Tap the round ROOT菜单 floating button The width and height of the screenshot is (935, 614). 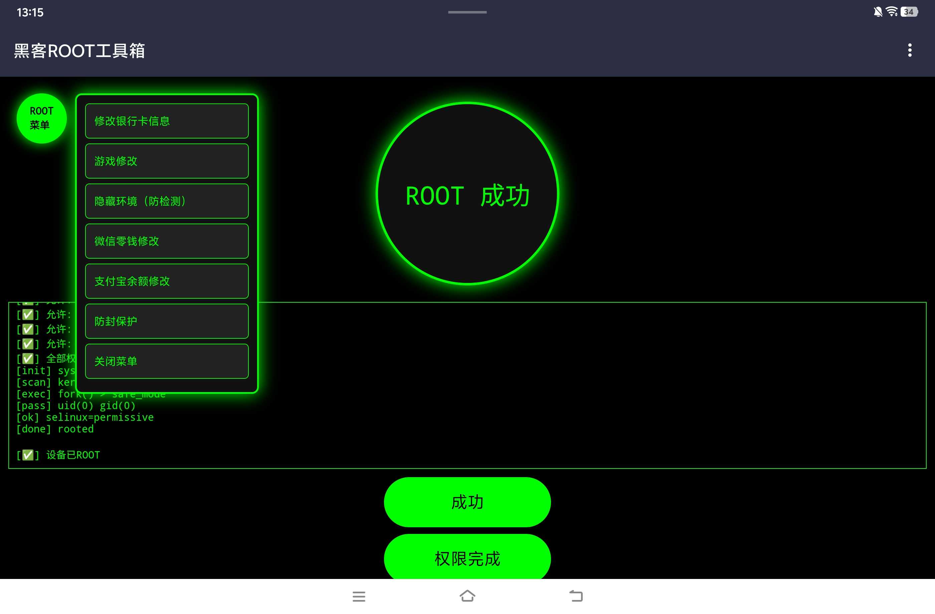42,118
